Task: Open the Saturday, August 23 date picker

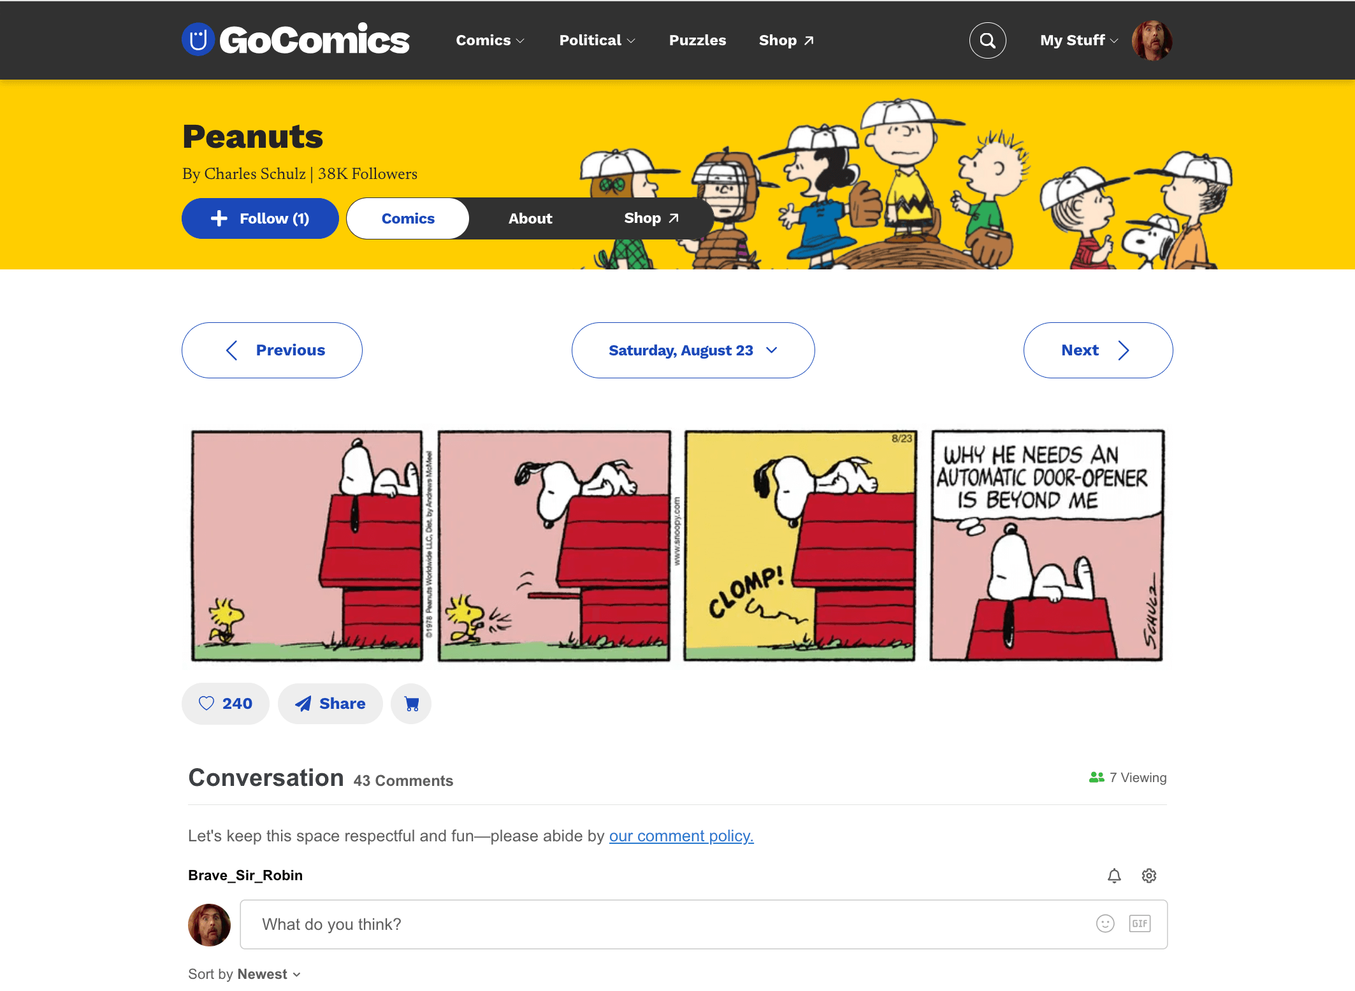Action: (x=693, y=350)
